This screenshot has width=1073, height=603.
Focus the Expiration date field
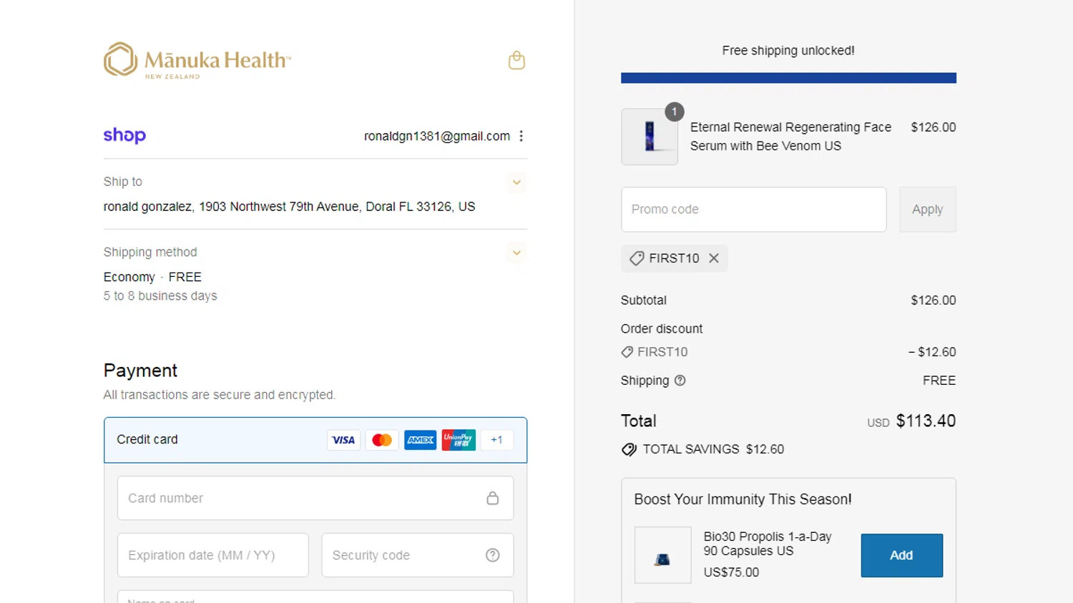tap(213, 555)
